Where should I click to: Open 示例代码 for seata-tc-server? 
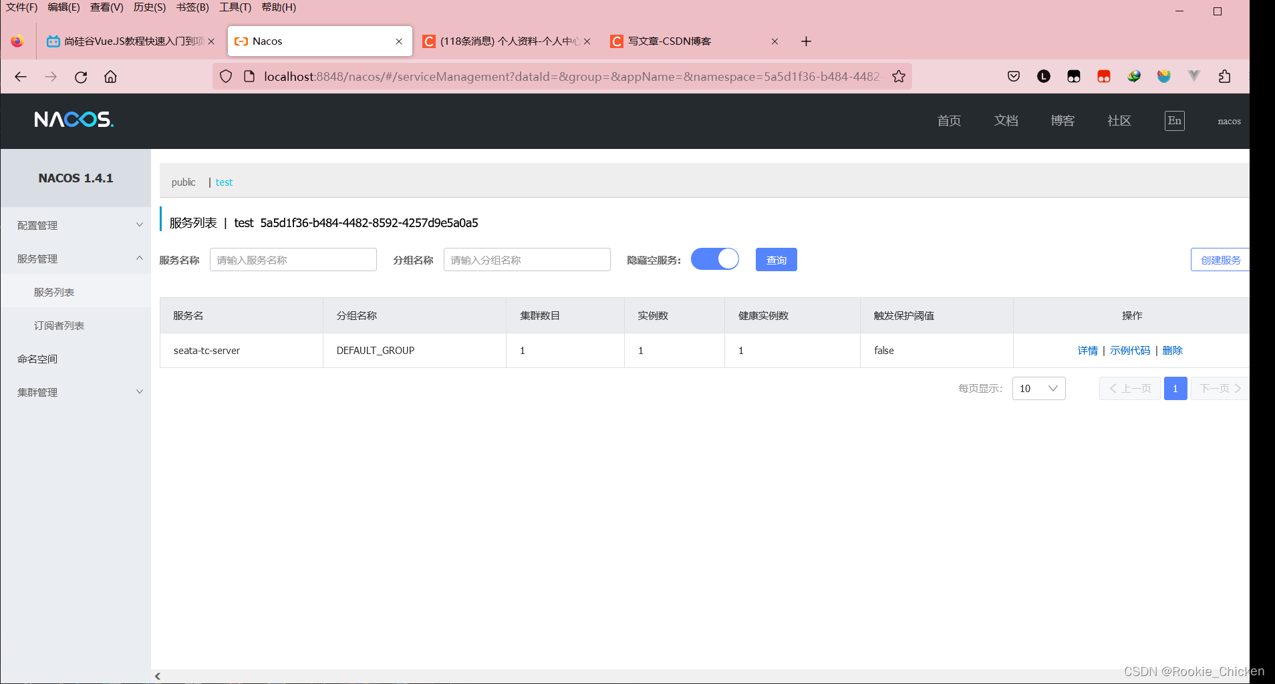[x=1130, y=351]
